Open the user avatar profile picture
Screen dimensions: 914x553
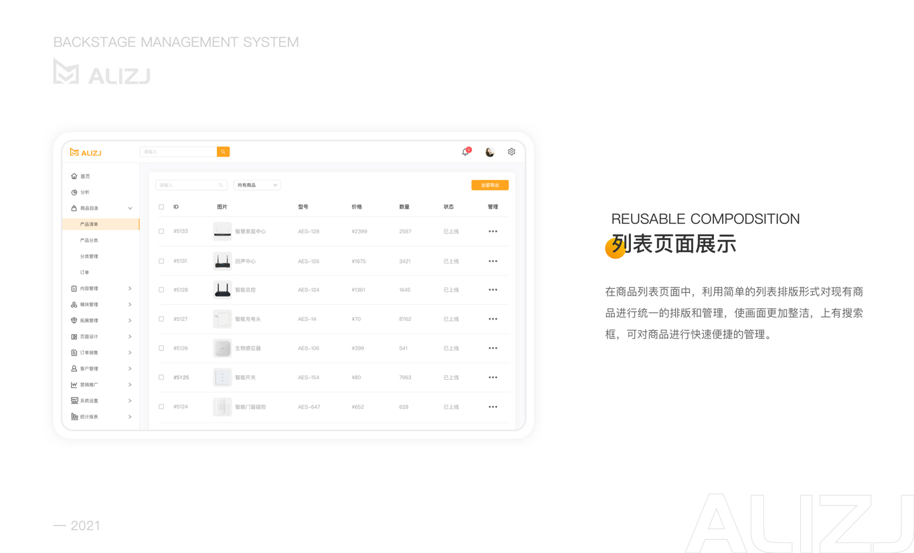pos(490,152)
